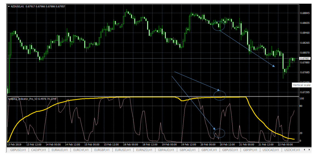The width and height of the screenshot is (317, 157).
Task: Open the GBPCHF,H1 chart tab
Action: pos(209,150)
